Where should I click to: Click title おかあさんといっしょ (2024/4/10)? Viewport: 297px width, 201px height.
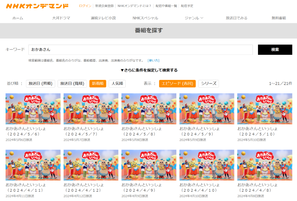coord(200,188)
